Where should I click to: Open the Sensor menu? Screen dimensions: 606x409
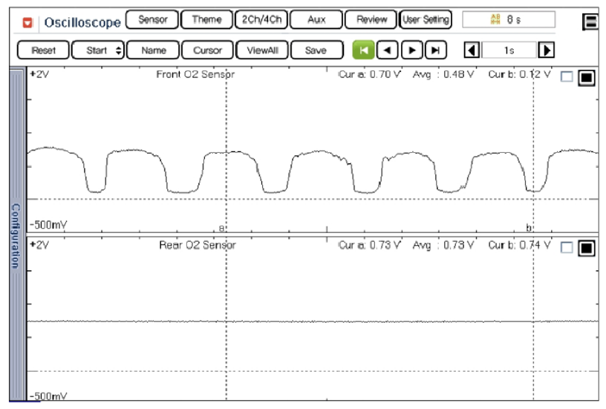tap(152, 20)
